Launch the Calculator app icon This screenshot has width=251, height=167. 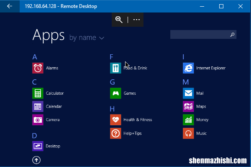[x=38, y=93]
